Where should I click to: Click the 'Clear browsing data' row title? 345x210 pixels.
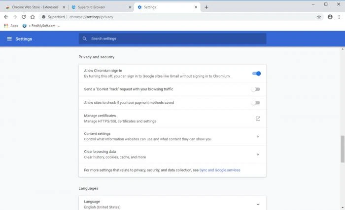[100, 152]
